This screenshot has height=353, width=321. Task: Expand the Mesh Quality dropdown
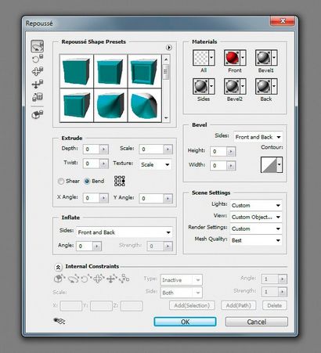click(256, 240)
